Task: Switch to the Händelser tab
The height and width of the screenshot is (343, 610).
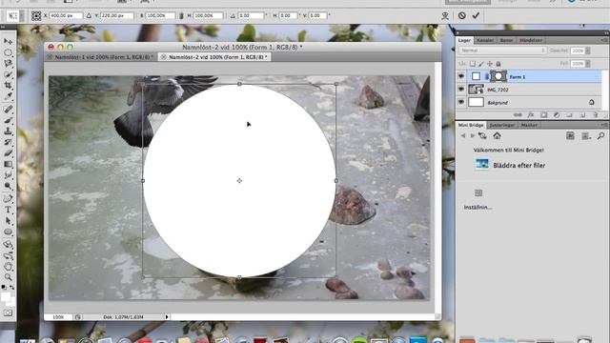Action: [531, 40]
